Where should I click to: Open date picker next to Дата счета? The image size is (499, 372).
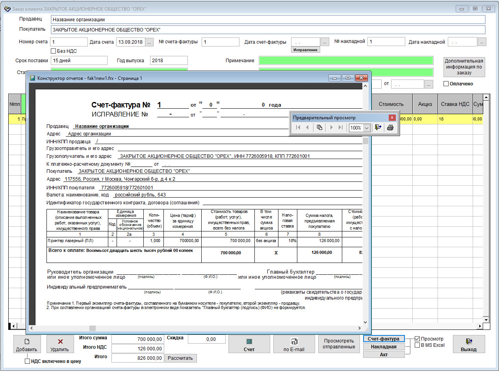click(x=149, y=42)
